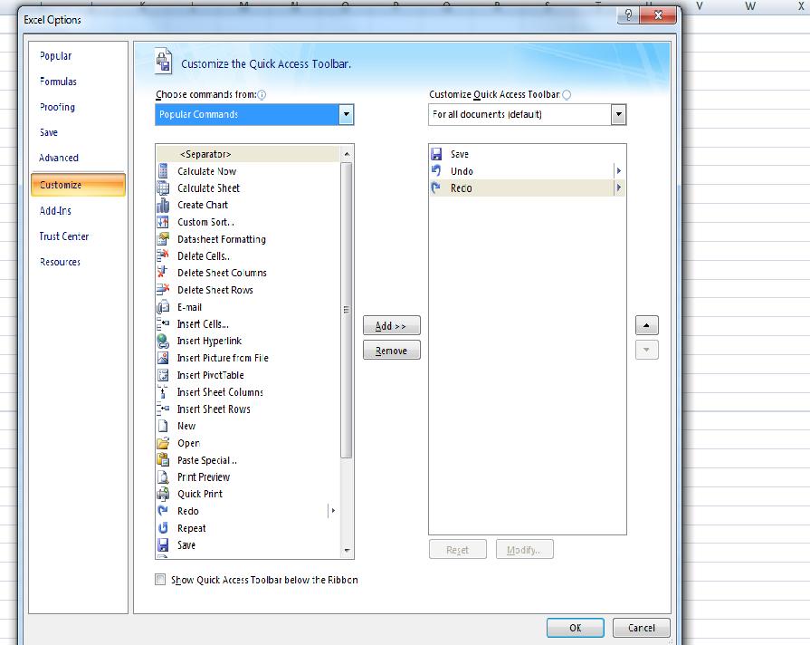Close the Excel Options dialog
Image resolution: width=810 pixels, height=645 pixels.
(658, 15)
